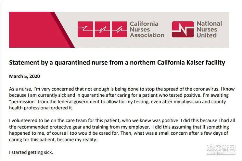Viewport: 242px width, 161px height.
Task: Click the dark red diagonal stripe in banner
Action: [x=62, y=30]
